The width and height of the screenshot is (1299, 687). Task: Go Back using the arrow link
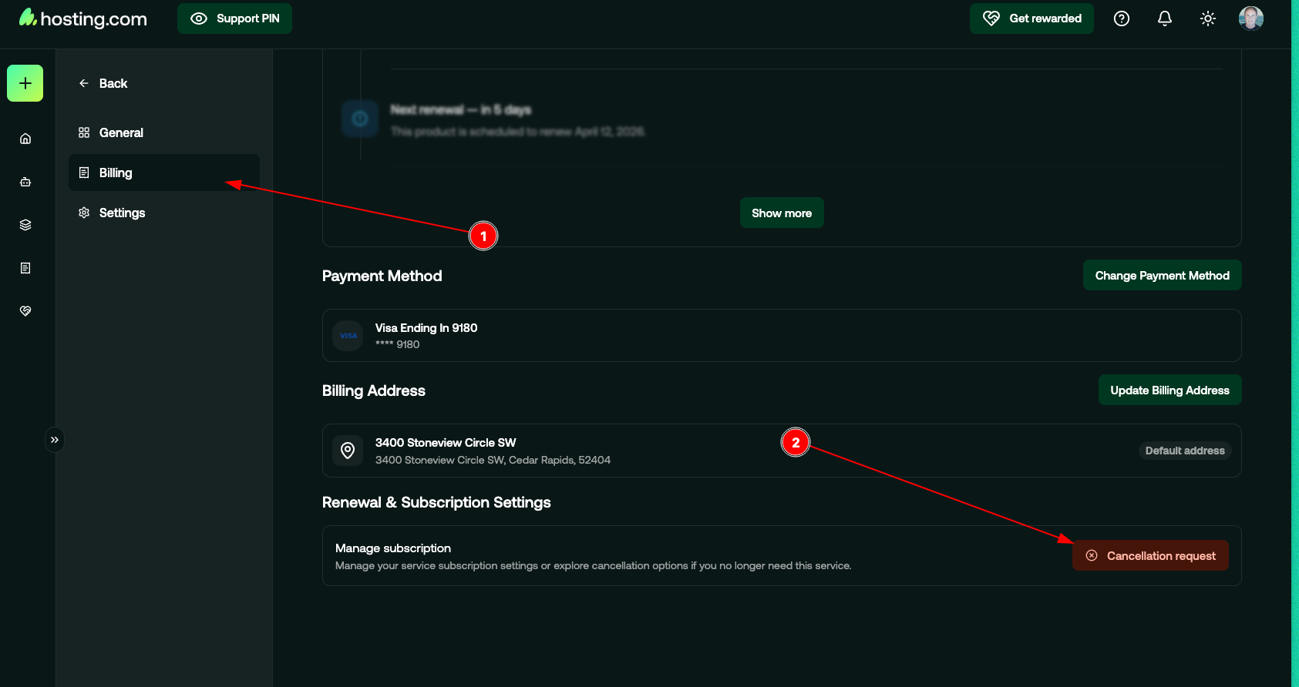(104, 83)
